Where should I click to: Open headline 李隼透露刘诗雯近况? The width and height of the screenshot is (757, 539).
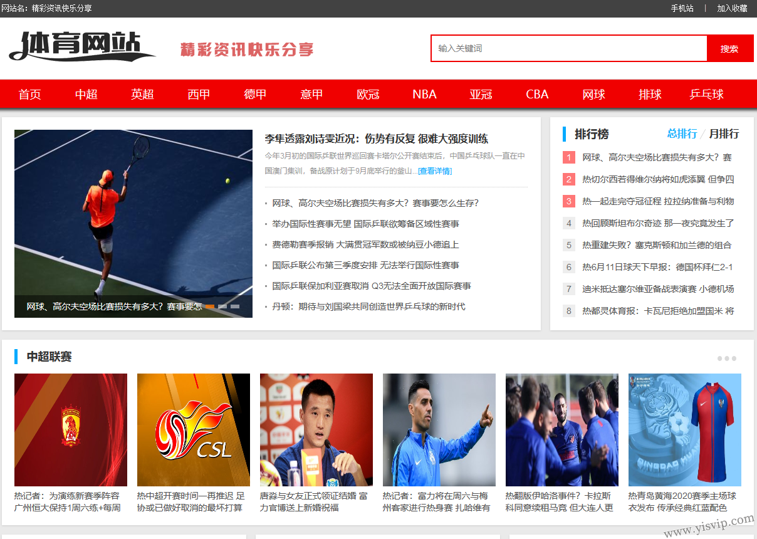(376, 139)
